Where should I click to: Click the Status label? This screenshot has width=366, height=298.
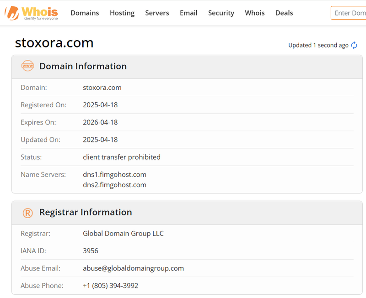click(31, 157)
